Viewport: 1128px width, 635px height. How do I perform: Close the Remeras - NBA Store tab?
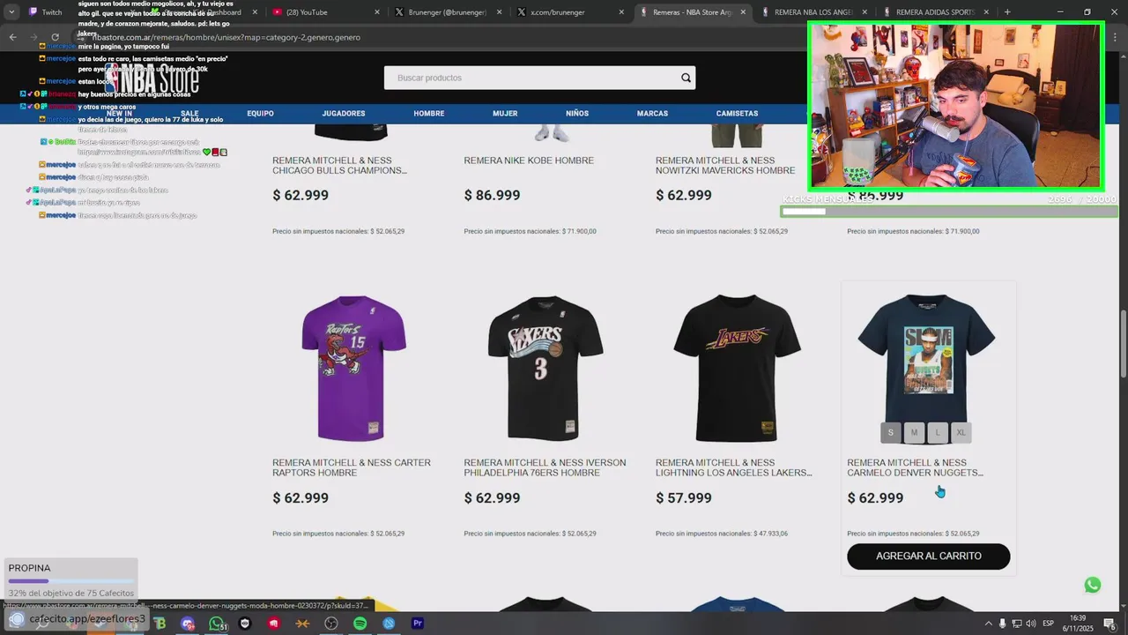(x=743, y=12)
